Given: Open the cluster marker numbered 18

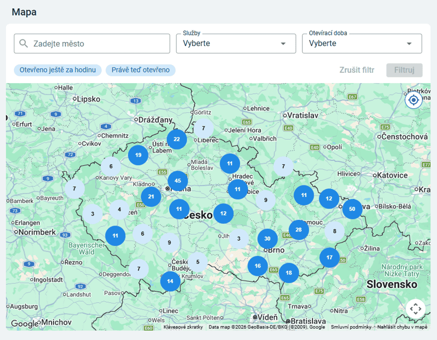Looking at the screenshot, I should pyautogui.click(x=289, y=273).
